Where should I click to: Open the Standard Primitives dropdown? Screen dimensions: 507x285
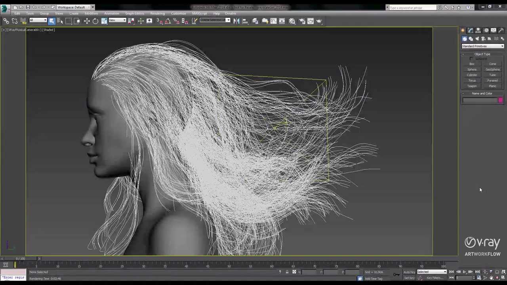tap(483, 46)
